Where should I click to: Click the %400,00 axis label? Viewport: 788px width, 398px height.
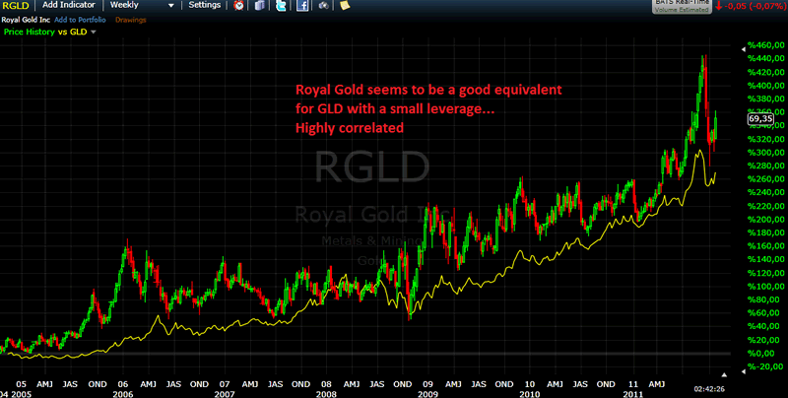click(x=765, y=86)
